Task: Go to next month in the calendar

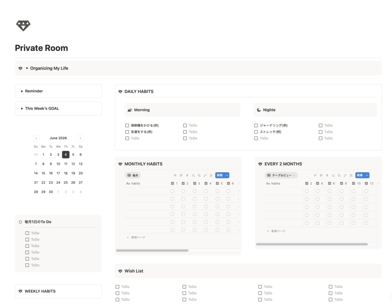Action: click(x=80, y=138)
